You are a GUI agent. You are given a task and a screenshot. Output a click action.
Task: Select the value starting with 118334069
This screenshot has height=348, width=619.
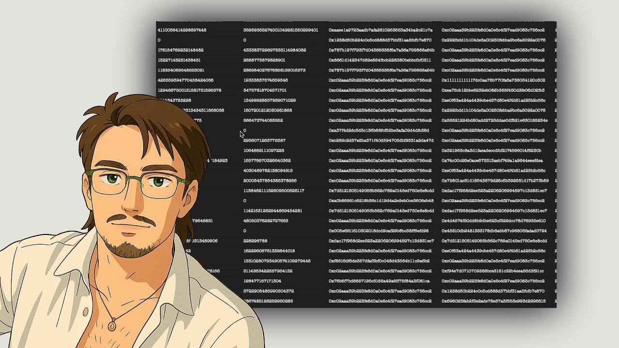pos(181,71)
